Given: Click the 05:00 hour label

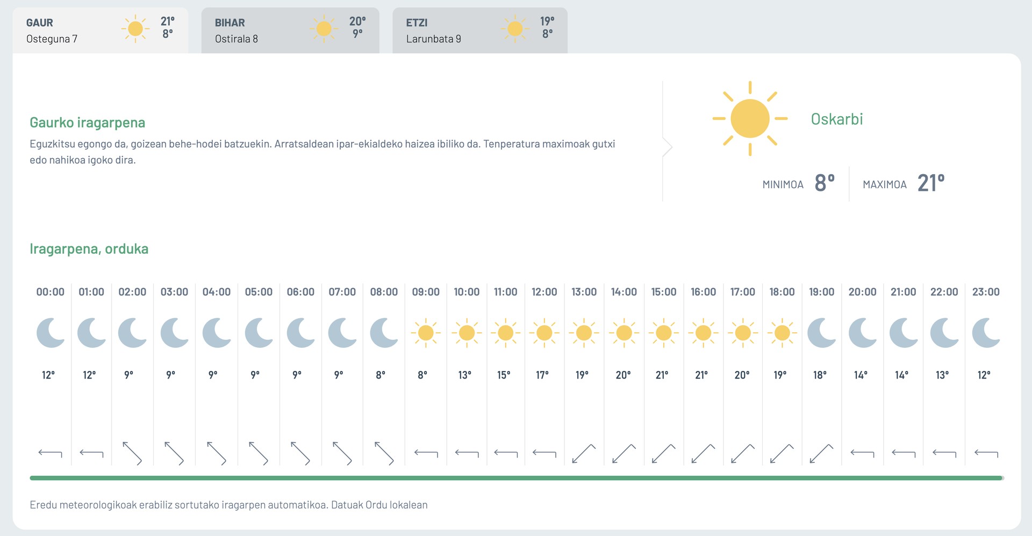Looking at the screenshot, I should (259, 292).
